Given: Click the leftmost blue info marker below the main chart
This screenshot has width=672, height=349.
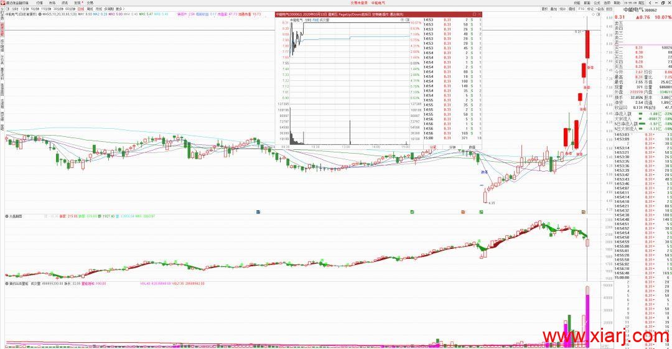Looking at the screenshot, I should 258,212.
